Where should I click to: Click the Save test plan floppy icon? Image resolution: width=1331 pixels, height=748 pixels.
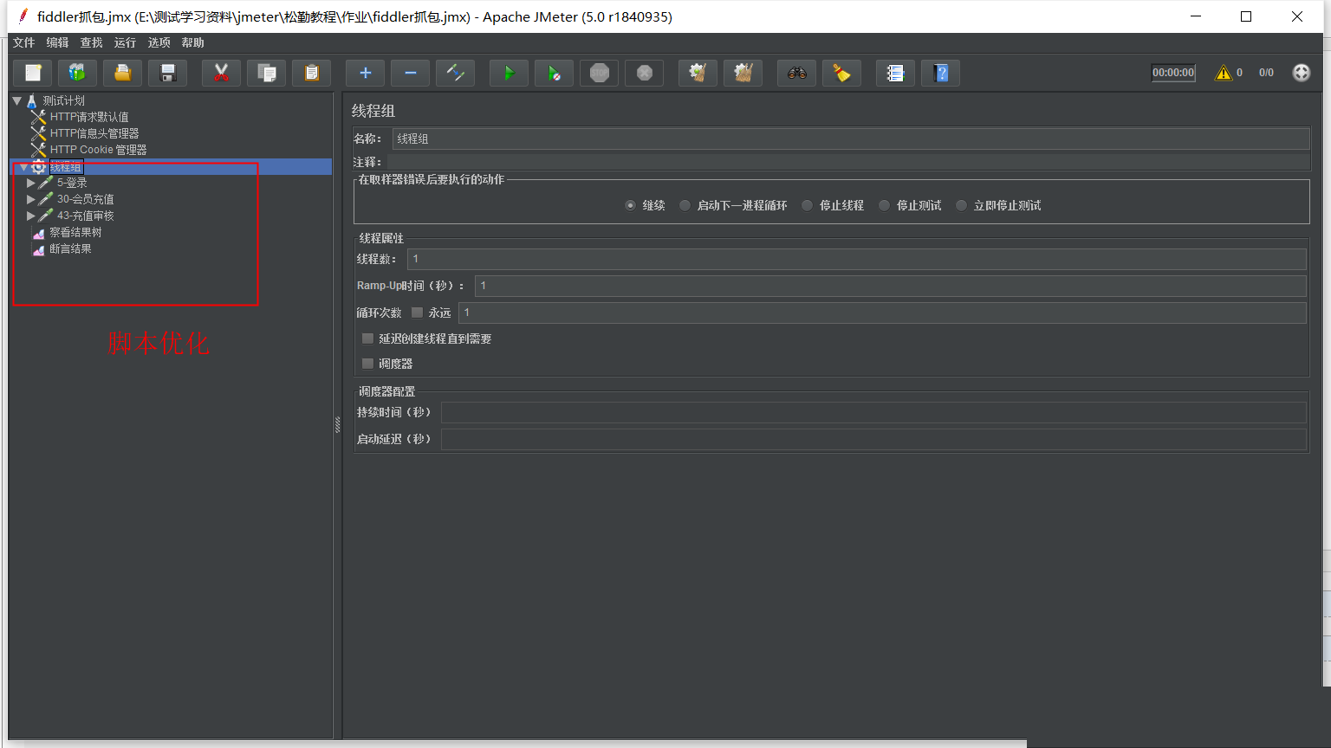pos(168,74)
